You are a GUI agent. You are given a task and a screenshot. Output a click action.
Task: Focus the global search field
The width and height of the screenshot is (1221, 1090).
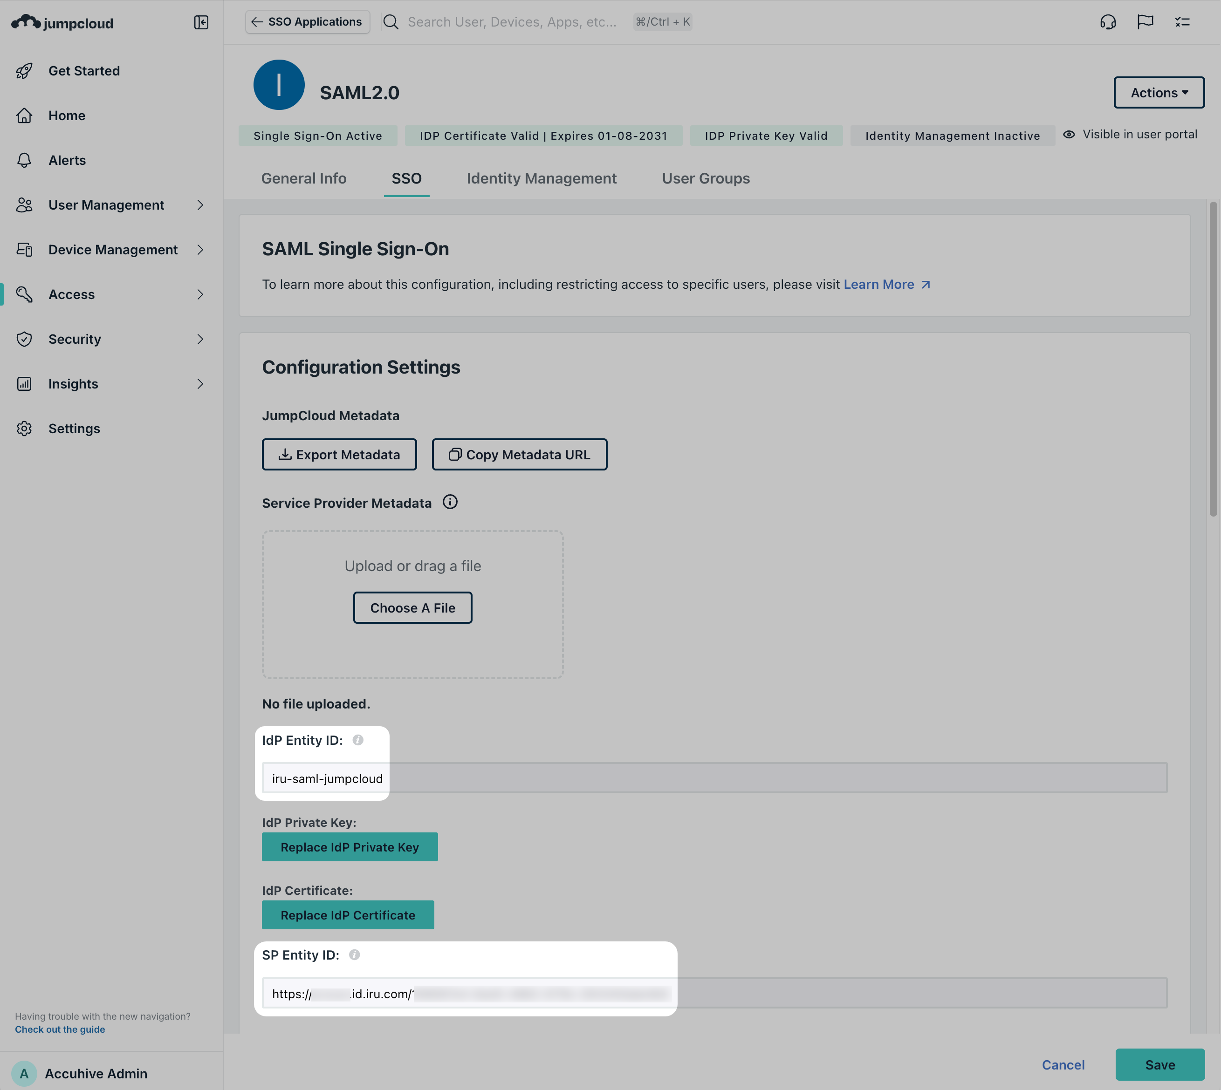[x=512, y=22]
